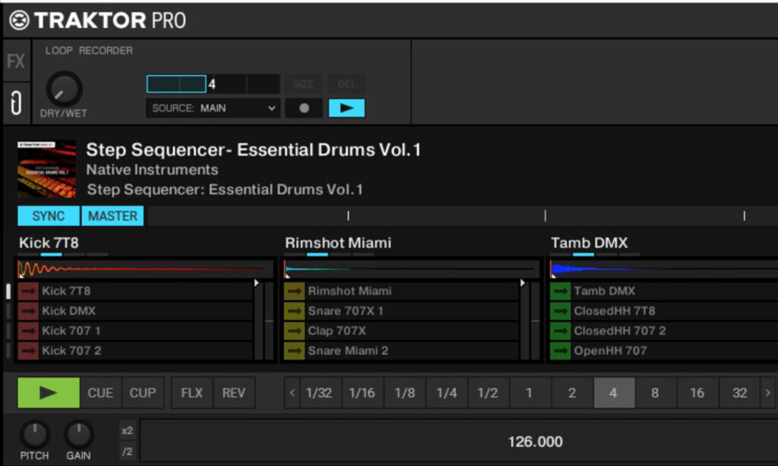Click the Kick 7T8 slot waveform
This screenshot has width=778, height=466.
[145, 269]
